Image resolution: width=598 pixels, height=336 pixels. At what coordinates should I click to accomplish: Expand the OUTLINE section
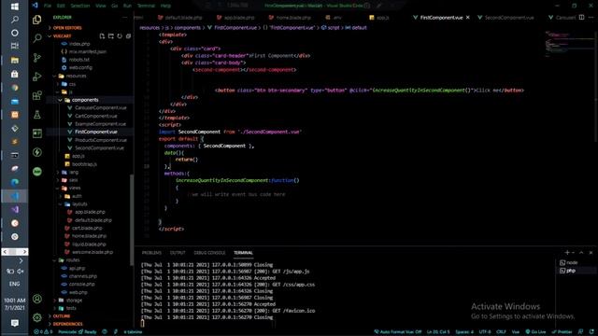click(62, 316)
